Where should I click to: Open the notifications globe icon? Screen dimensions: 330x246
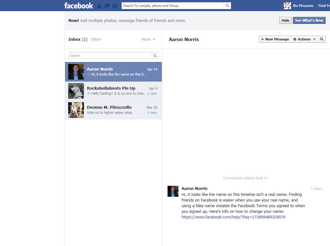click(x=115, y=6)
